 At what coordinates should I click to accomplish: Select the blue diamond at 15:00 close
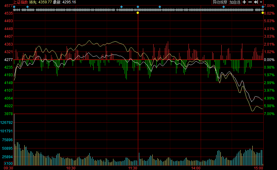tap(263, 7)
